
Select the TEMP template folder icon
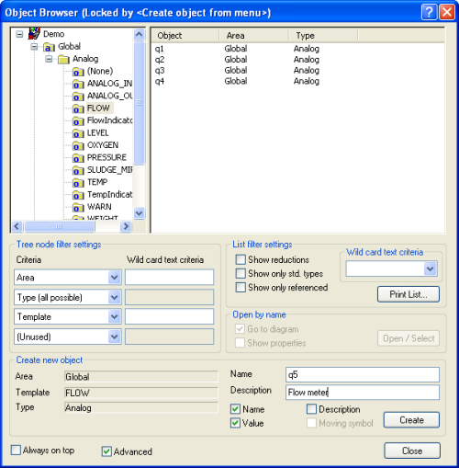[x=78, y=183]
